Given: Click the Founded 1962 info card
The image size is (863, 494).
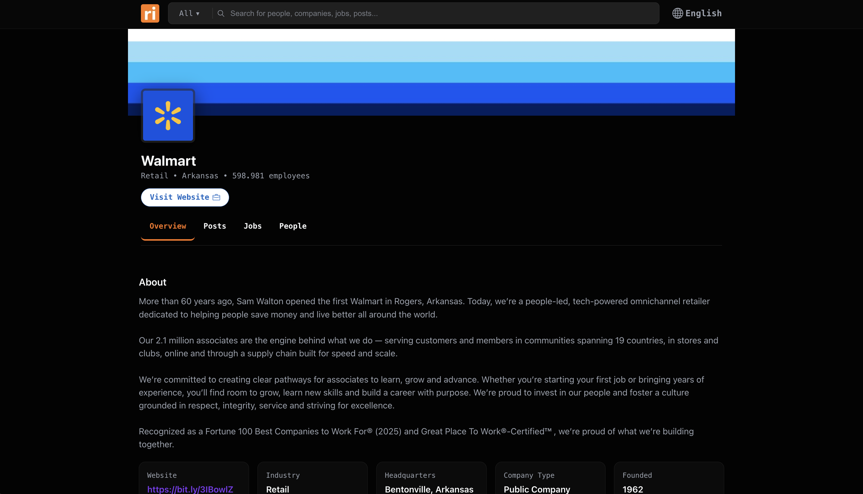Looking at the screenshot, I should point(669,481).
